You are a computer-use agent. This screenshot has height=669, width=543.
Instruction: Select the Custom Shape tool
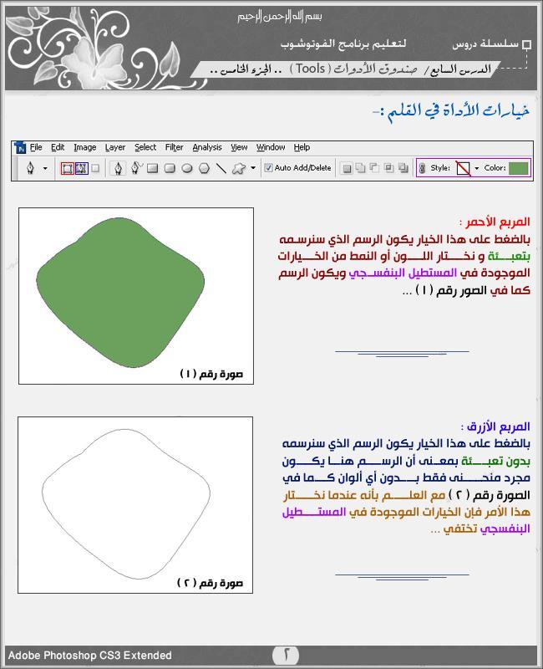pyautogui.click(x=238, y=168)
